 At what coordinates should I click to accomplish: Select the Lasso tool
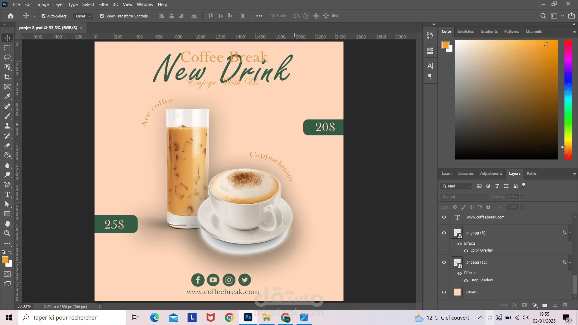click(7, 57)
